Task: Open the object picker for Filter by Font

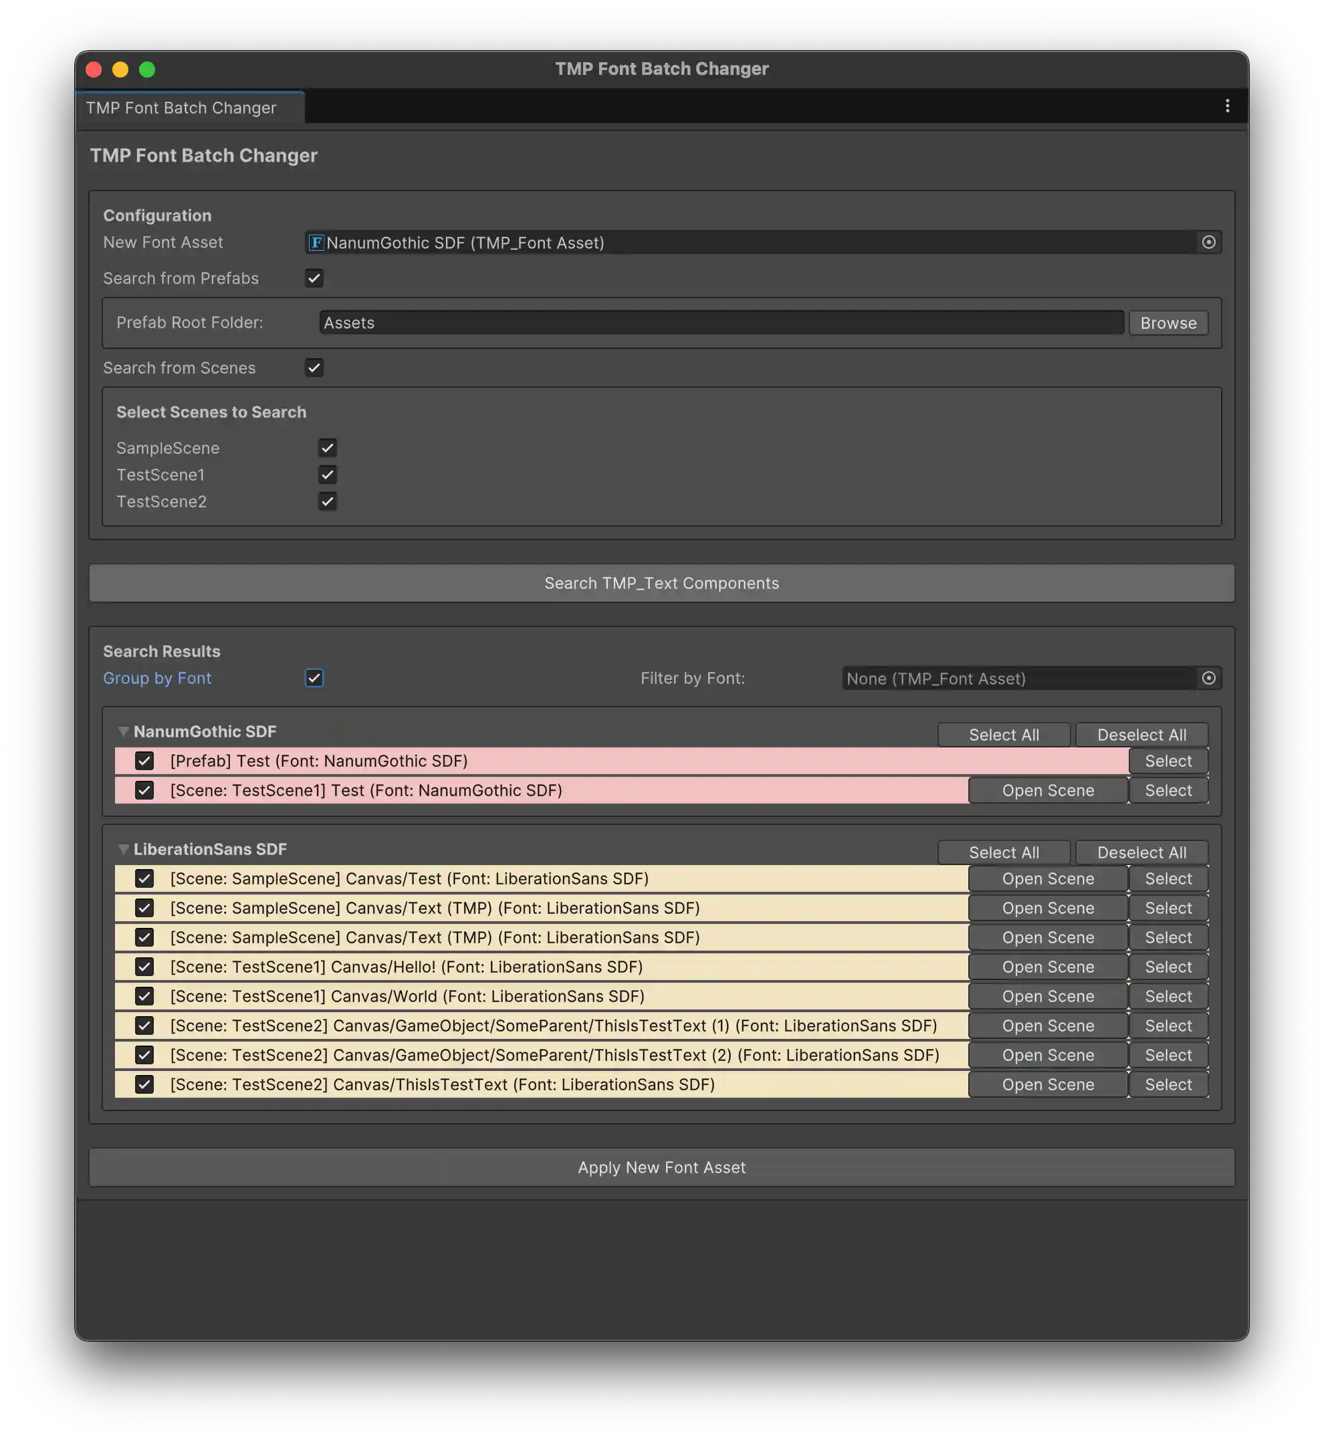Action: (x=1210, y=679)
